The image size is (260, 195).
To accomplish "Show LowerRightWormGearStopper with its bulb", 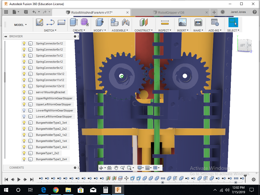I will pyautogui.click(x=24, y=110).
